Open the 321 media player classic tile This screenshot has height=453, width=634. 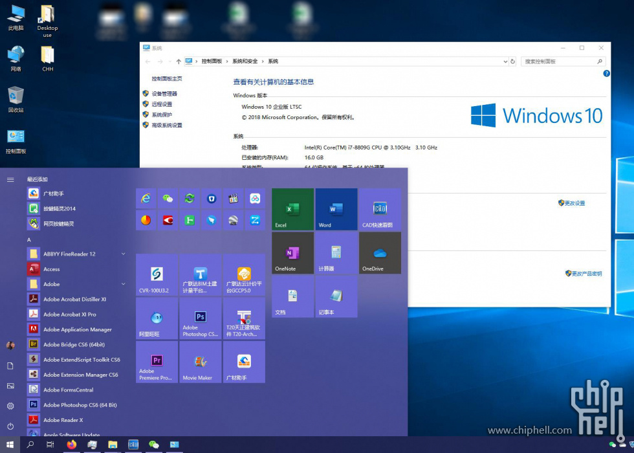pos(234,198)
